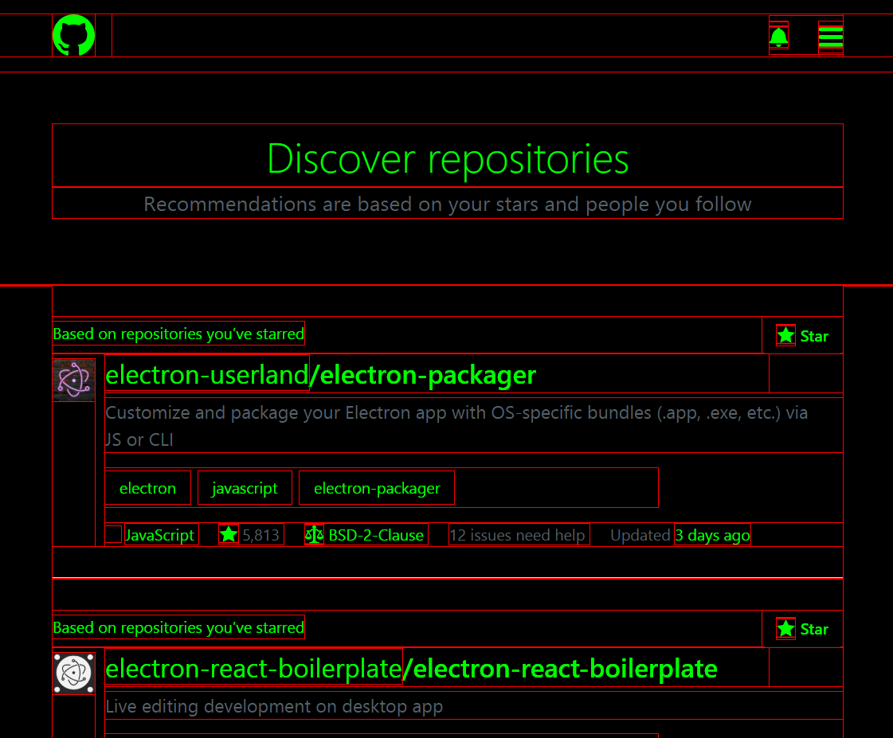This screenshot has height=738, width=893.
Task: Star the electron-react-boilerplate repository
Action: [x=802, y=629]
